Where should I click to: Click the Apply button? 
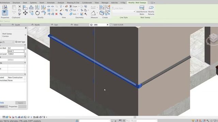(x=20, y=103)
